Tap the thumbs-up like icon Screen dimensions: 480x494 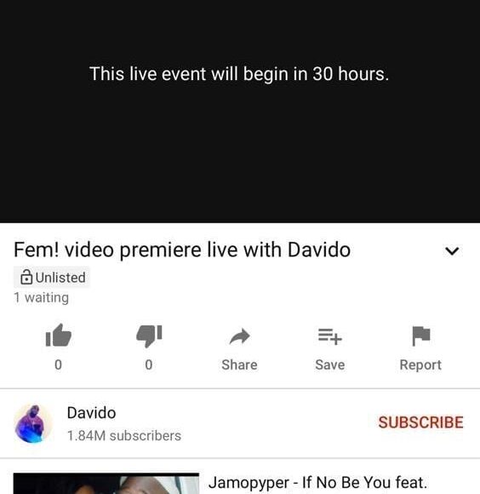coord(59,336)
